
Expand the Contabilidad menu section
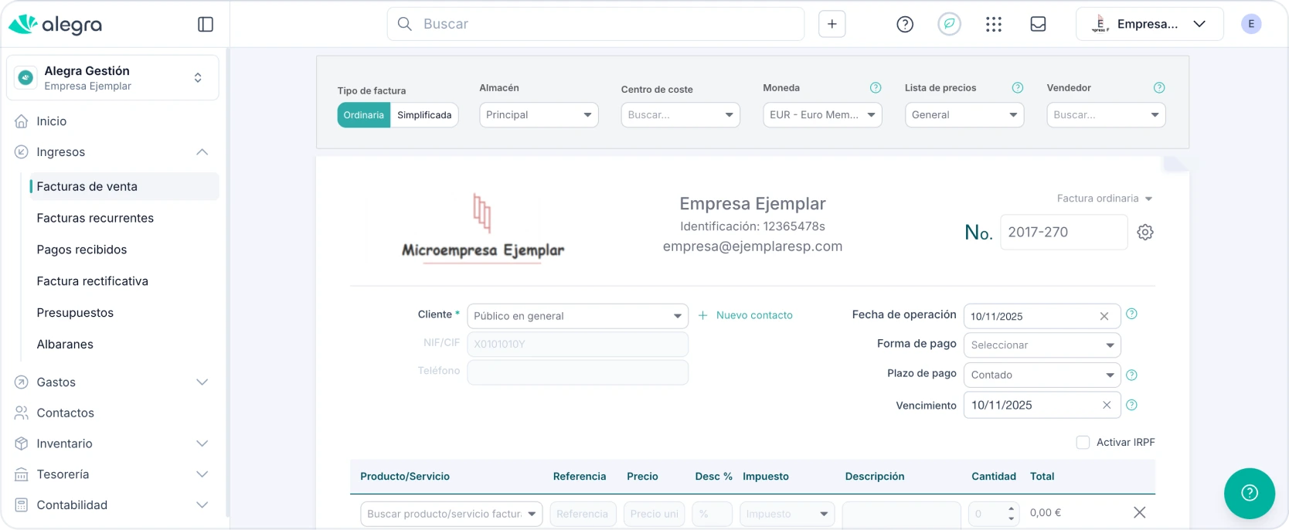coord(202,505)
